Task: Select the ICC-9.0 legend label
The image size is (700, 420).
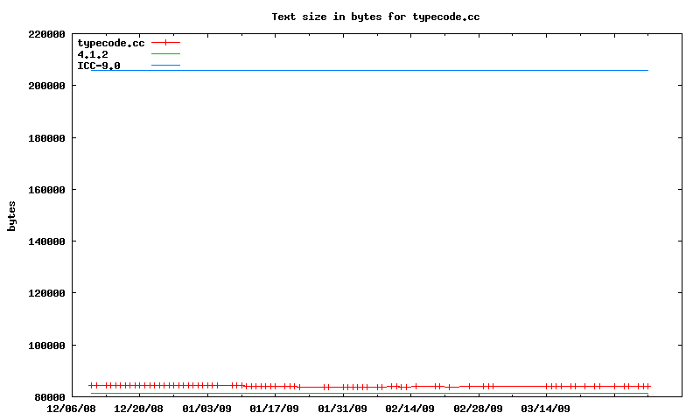Action: (x=99, y=66)
